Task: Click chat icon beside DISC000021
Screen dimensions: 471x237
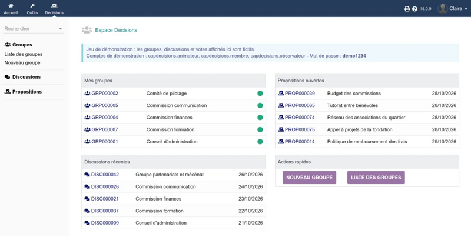Action: coord(87,199)
